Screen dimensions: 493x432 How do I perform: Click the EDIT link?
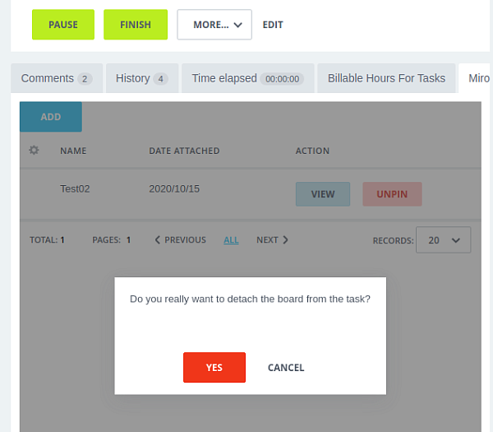[x=273, y=25]
